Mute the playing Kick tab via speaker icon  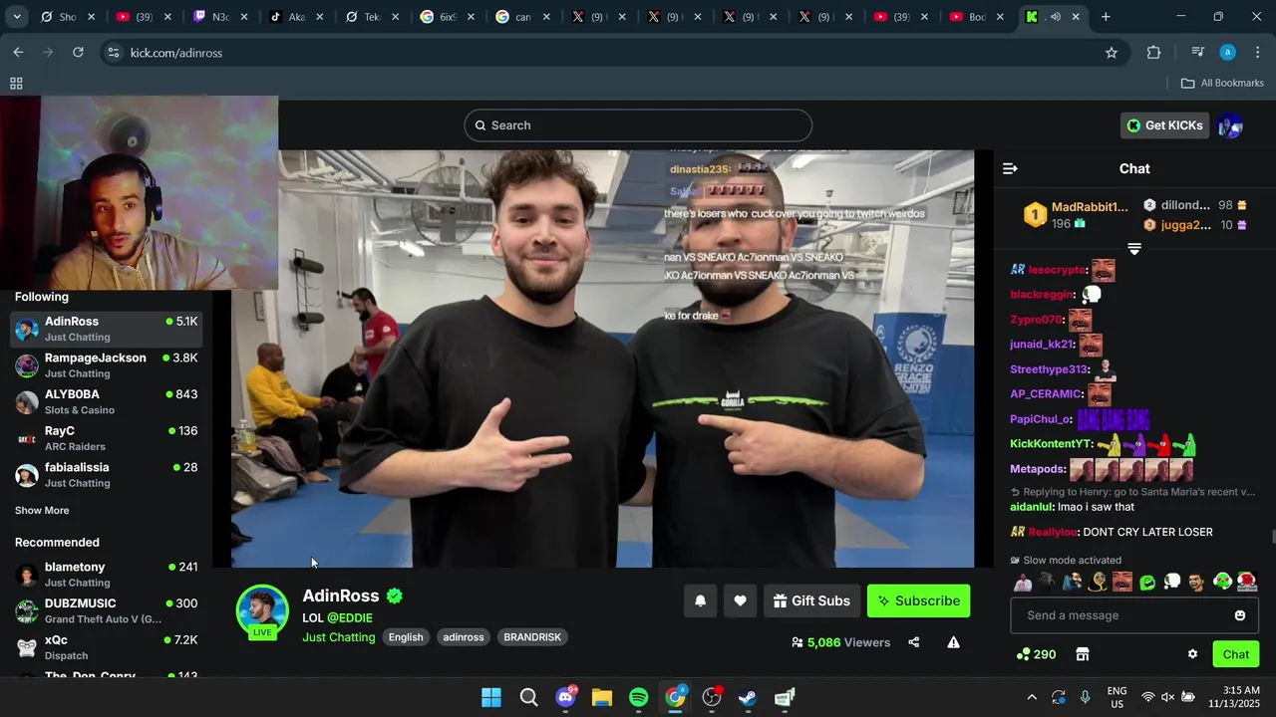pos(1055,17)
